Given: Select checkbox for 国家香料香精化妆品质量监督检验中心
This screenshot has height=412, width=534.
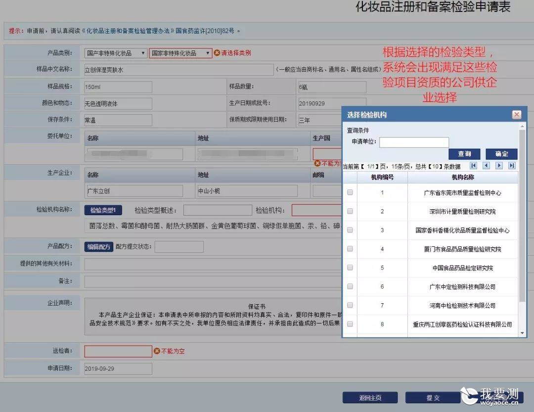Looking at the screenshot, I should (350, 230).
